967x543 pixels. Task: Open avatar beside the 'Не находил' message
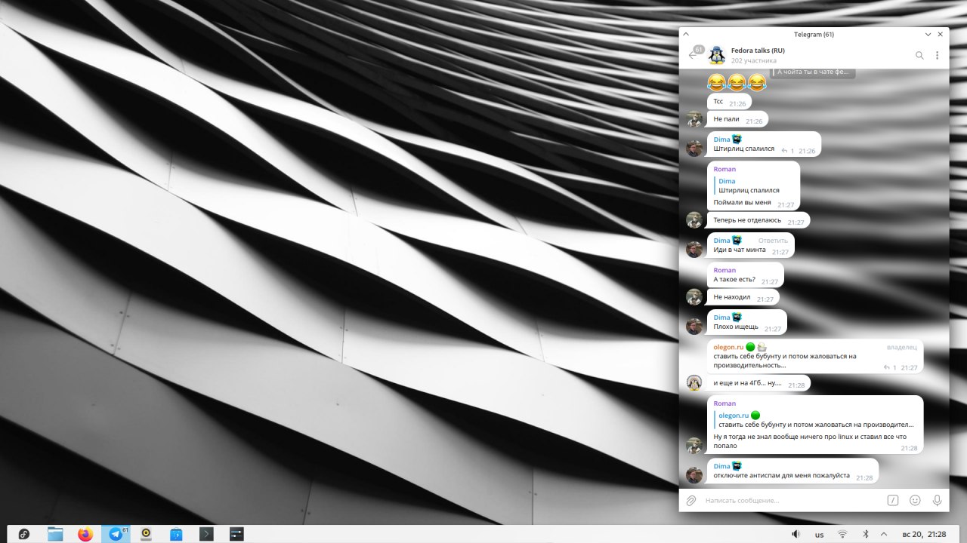[x=694, y=297]
